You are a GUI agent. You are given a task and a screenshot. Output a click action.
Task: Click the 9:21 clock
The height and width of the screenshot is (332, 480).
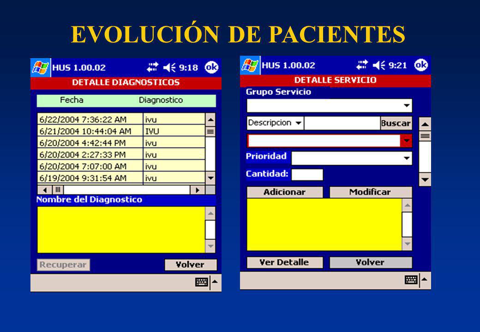point(398,65)
